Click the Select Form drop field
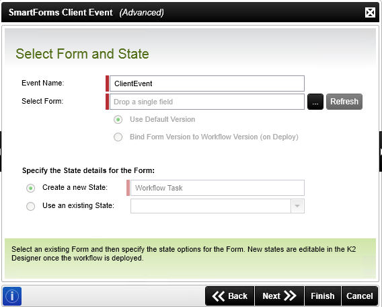The width and height of the screenshot is (382, 307). [x=207, y=102]
